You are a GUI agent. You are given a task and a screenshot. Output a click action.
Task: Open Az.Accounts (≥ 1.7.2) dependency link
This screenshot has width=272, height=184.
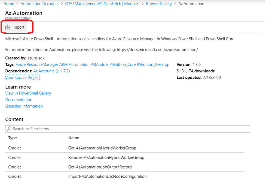[x=51, y=71]
